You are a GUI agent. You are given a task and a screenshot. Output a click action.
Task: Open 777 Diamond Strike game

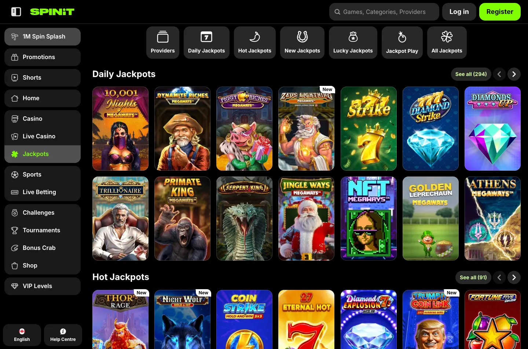(430, 129)
